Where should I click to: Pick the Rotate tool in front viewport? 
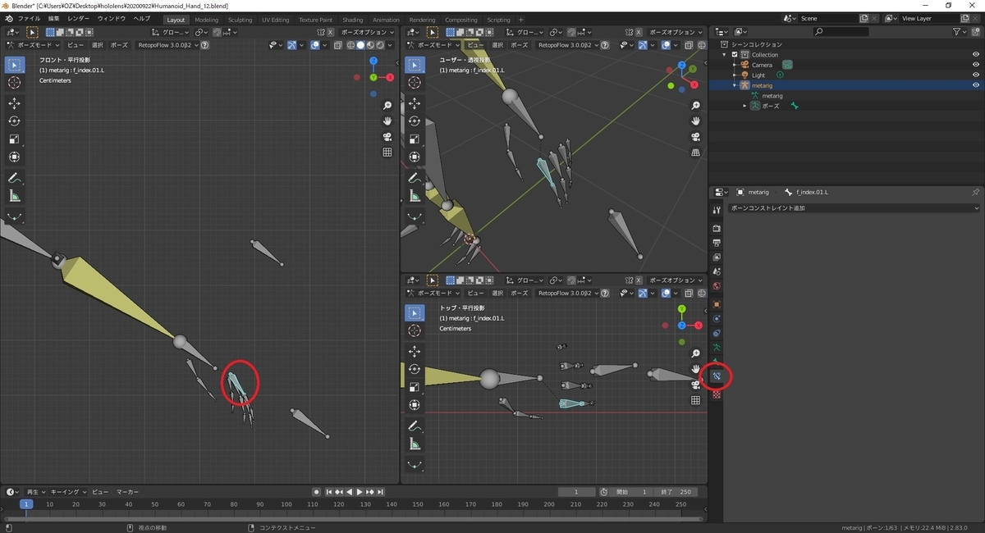coord(15,121)
